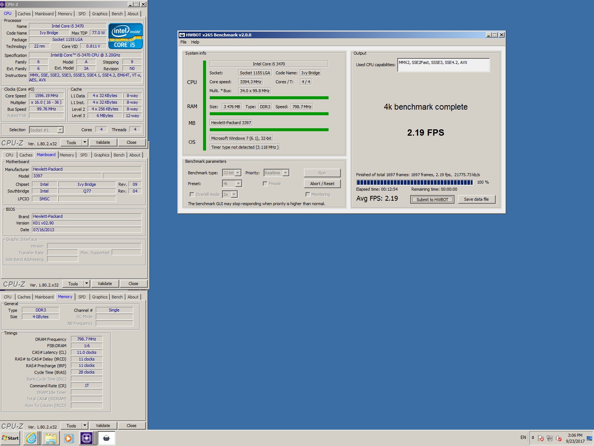Viewport: 594px width, 446px height.
Task: Click green status bar under CPU info
Action: tap(269, 98)
